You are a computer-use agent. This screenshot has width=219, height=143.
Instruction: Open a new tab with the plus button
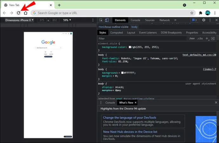[x=59, y=5]
